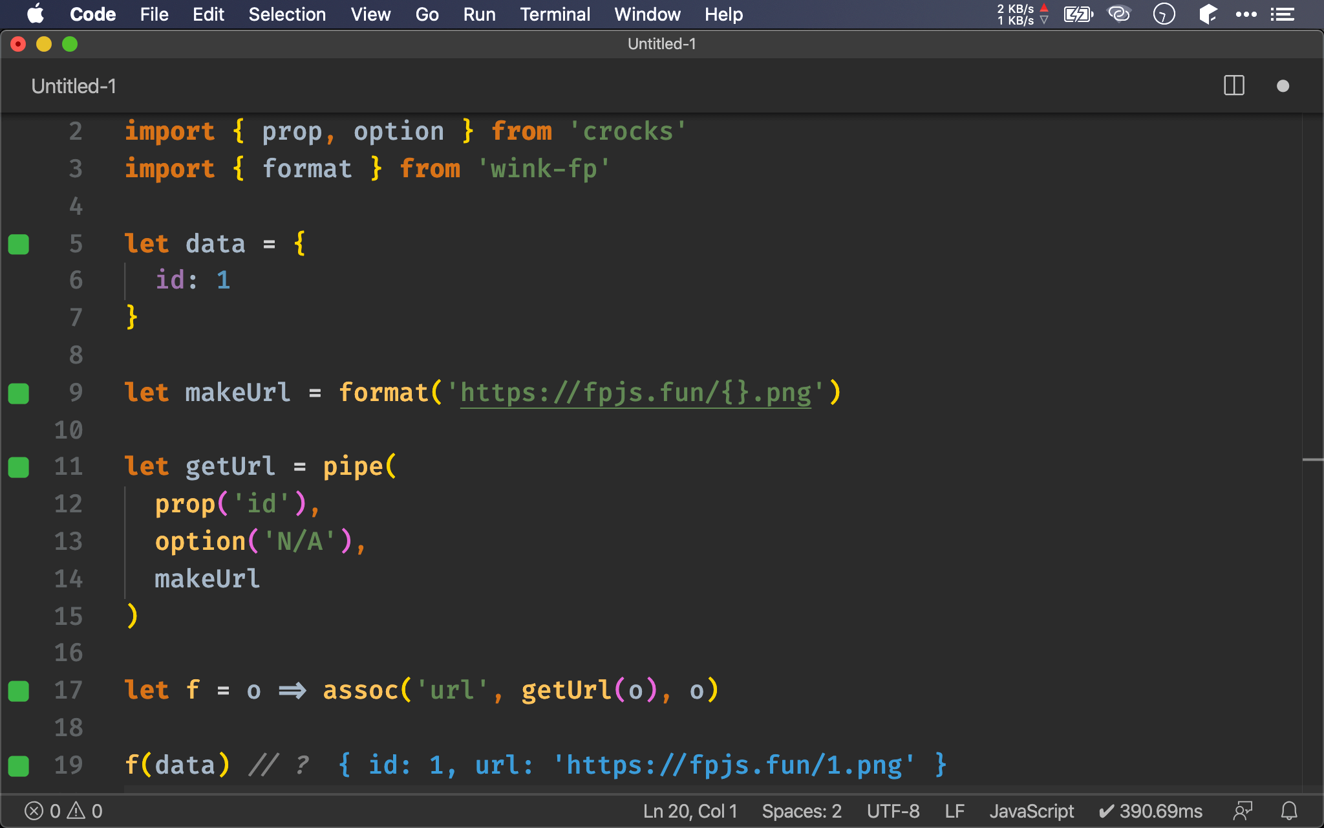
Task: Click the green coverage marker on line 5
Action: point(19,244)
